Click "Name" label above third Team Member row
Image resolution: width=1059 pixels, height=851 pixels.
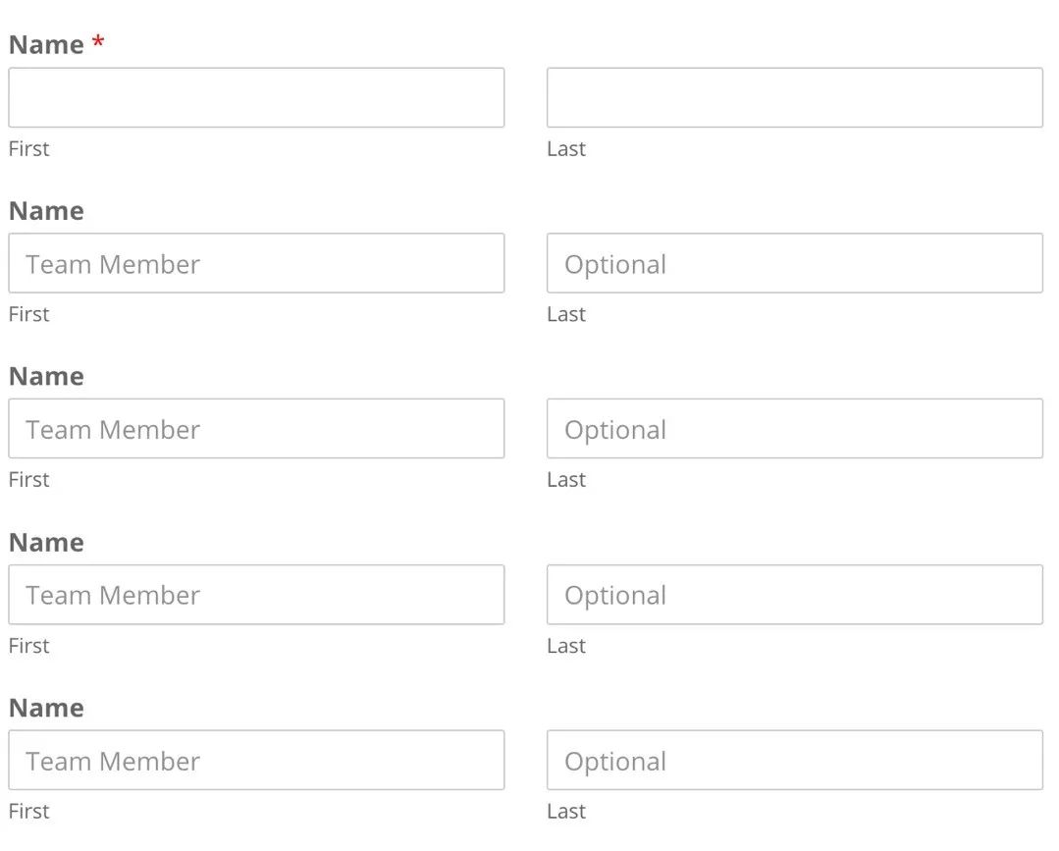tap(46, 543)
